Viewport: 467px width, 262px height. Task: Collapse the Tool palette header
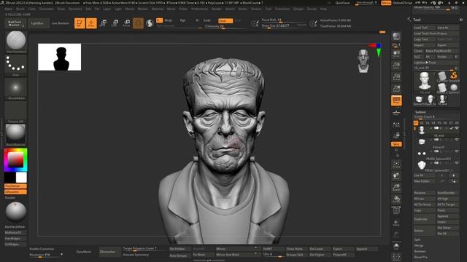[417, 20]
